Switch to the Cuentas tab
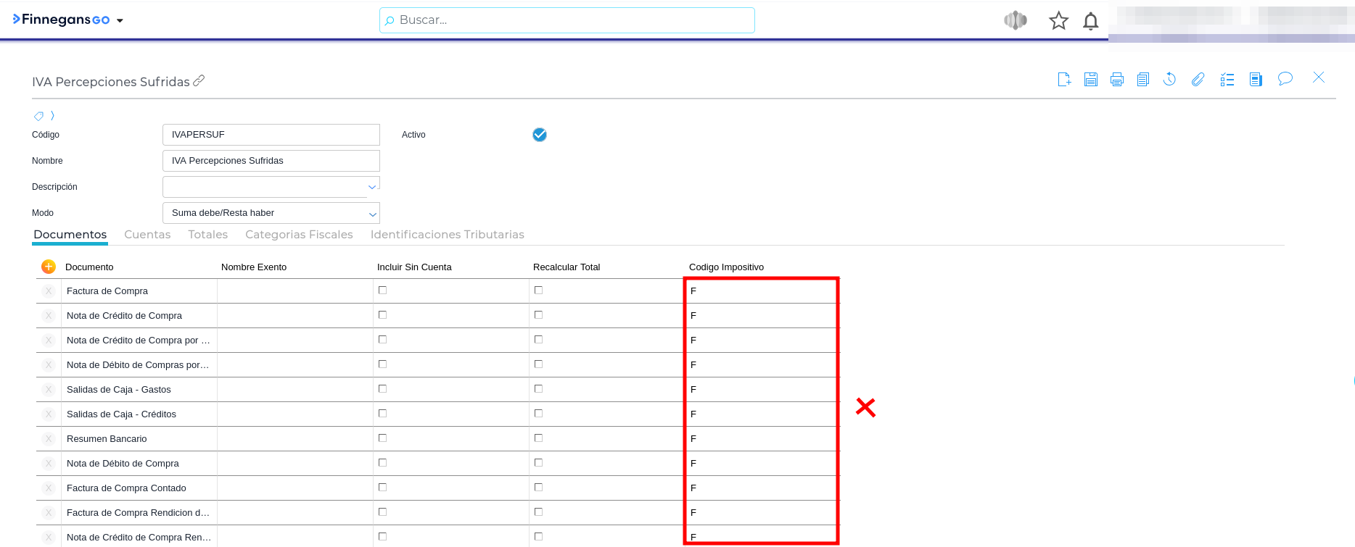Viewport: 1355px width, 547px height. point(147,235)
